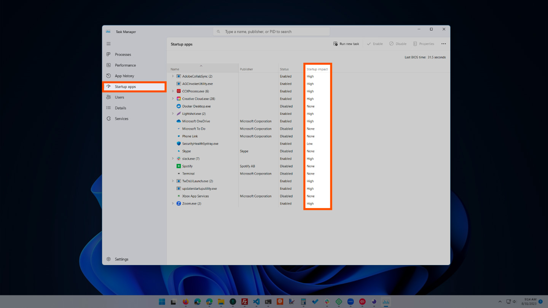Screen dimensions: 548x308
Task: Open the ellipsis overflow menu in the toolbar
Action: coord(443,43)
